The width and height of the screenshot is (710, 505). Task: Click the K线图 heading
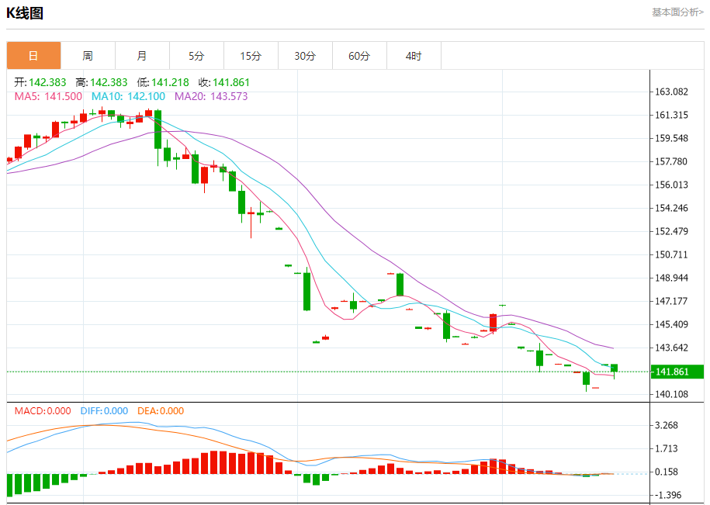click(25, 13)
